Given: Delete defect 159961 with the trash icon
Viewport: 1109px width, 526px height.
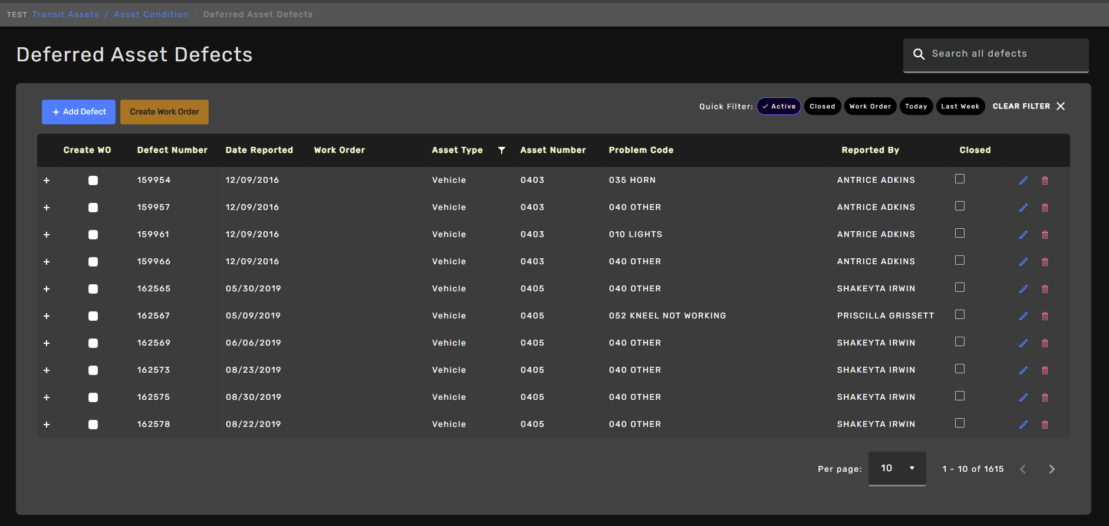Looking at the screenshot, I should (x=1045, y=235).
